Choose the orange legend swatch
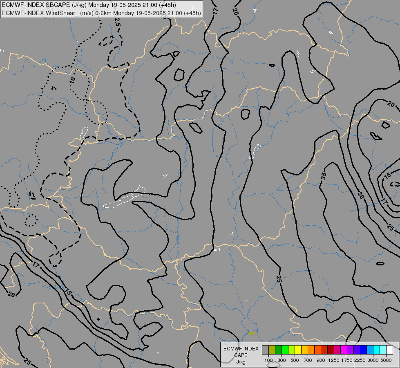400x368 pixels. 311,350
